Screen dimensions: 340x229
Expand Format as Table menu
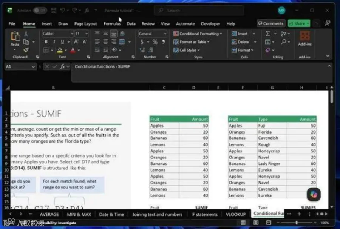click(191, 42)
